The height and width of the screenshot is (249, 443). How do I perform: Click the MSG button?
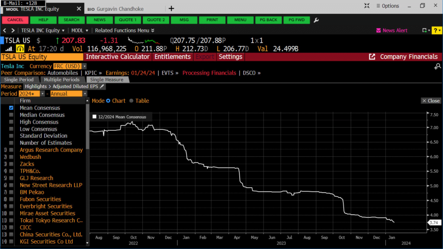pyautogui.click(x=184, y=20)
